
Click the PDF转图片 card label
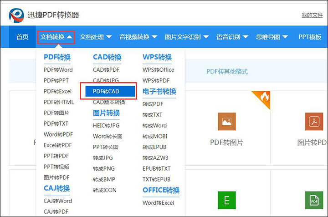tap(226, 143)
